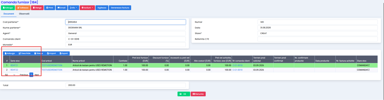Switch to the Document tab
Screen dimensions: 384x100
[x=9, y=14]
